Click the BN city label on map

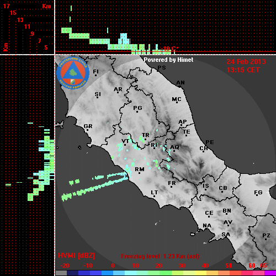(x=227, y=211)
